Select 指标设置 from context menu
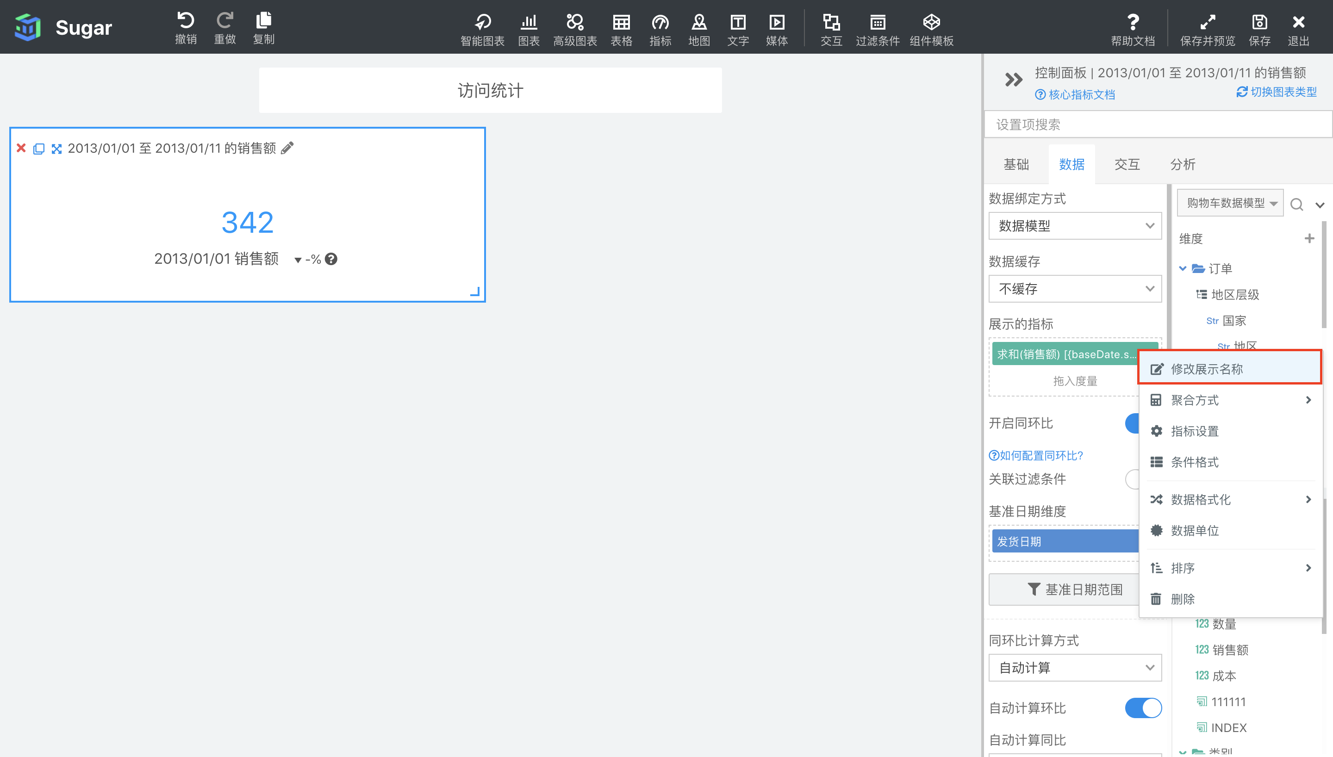This screenshot has height=757, width=1333. click(1230, 431)
